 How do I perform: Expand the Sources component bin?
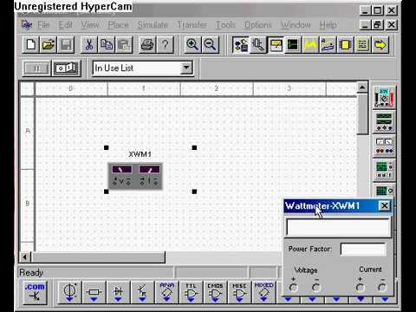coord(69,292)
